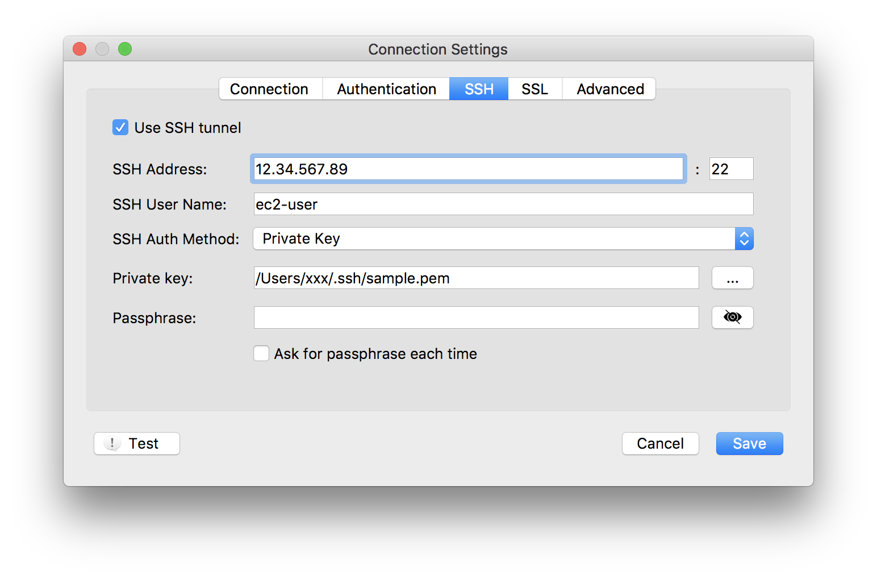Toggle passphrase visibility eye icon

(732, 317)
